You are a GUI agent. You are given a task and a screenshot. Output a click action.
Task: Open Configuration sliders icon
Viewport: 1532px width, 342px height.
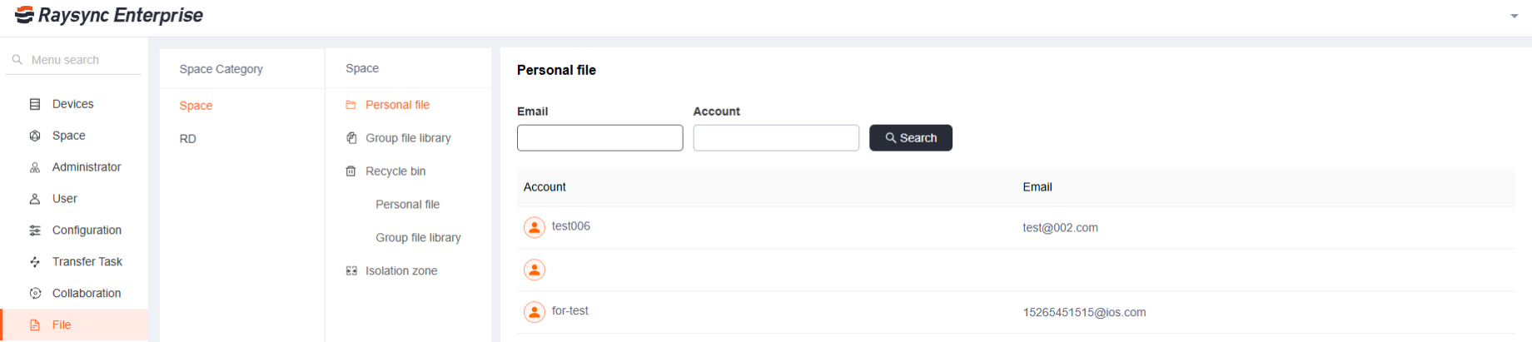(35, 230)
